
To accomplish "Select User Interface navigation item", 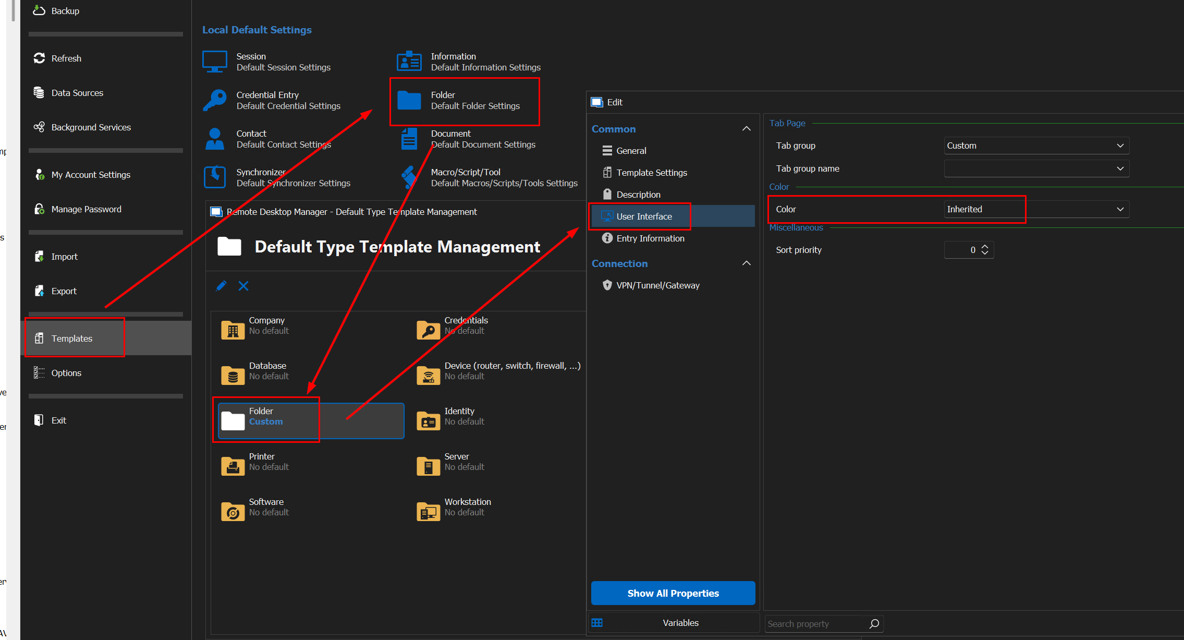I will pos(673,216).
